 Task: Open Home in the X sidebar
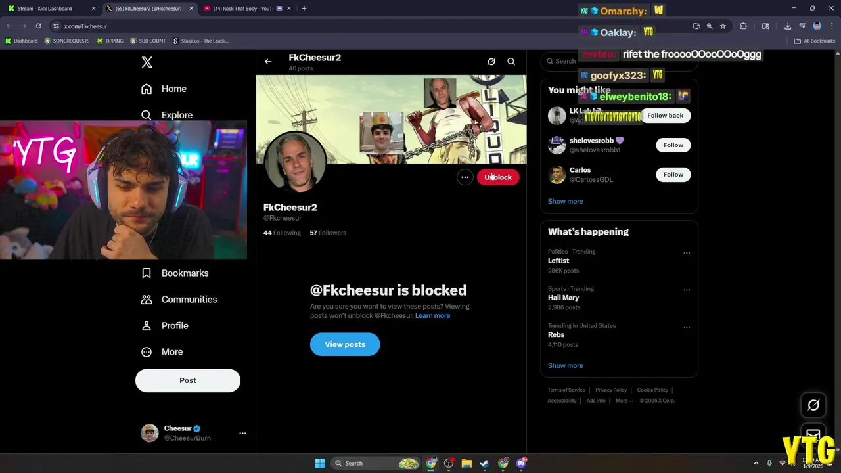(164, 89)
